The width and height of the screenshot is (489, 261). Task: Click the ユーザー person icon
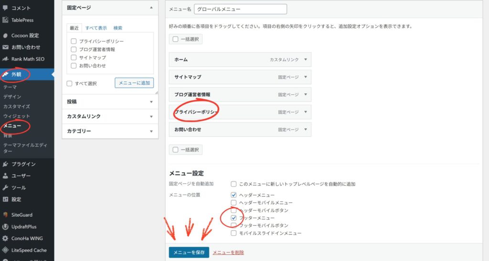[x=5, y=176]
